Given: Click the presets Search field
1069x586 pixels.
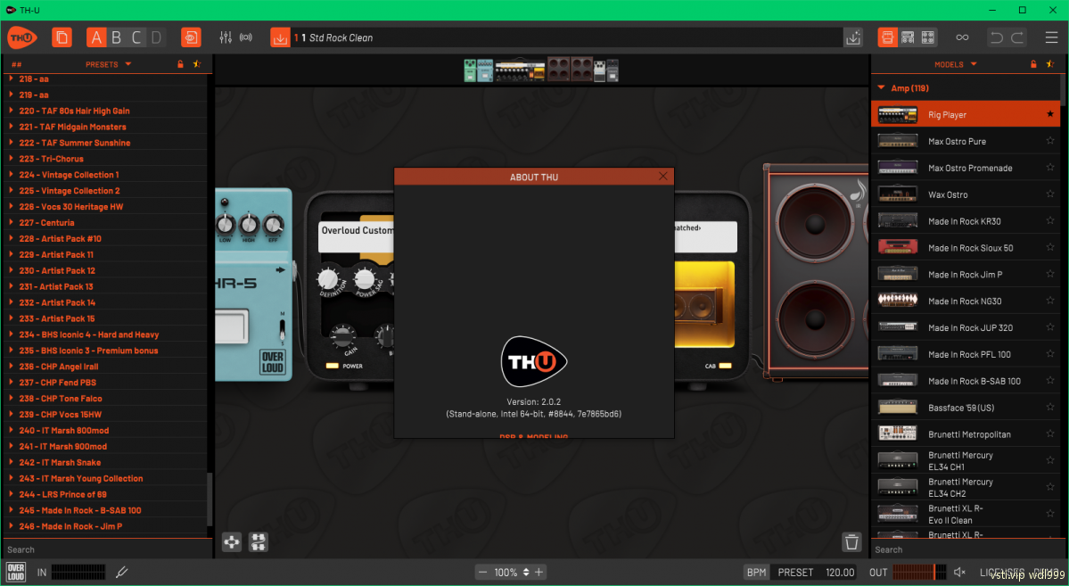Looking at the screenshot, I should click(x=108, y=549).
